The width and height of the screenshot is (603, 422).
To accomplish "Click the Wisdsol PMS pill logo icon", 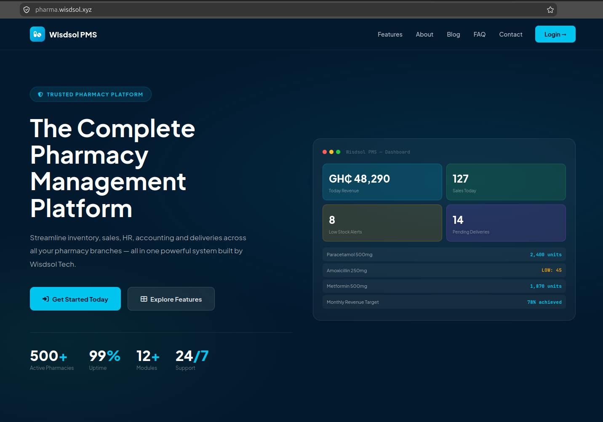I will pos(37,34).
